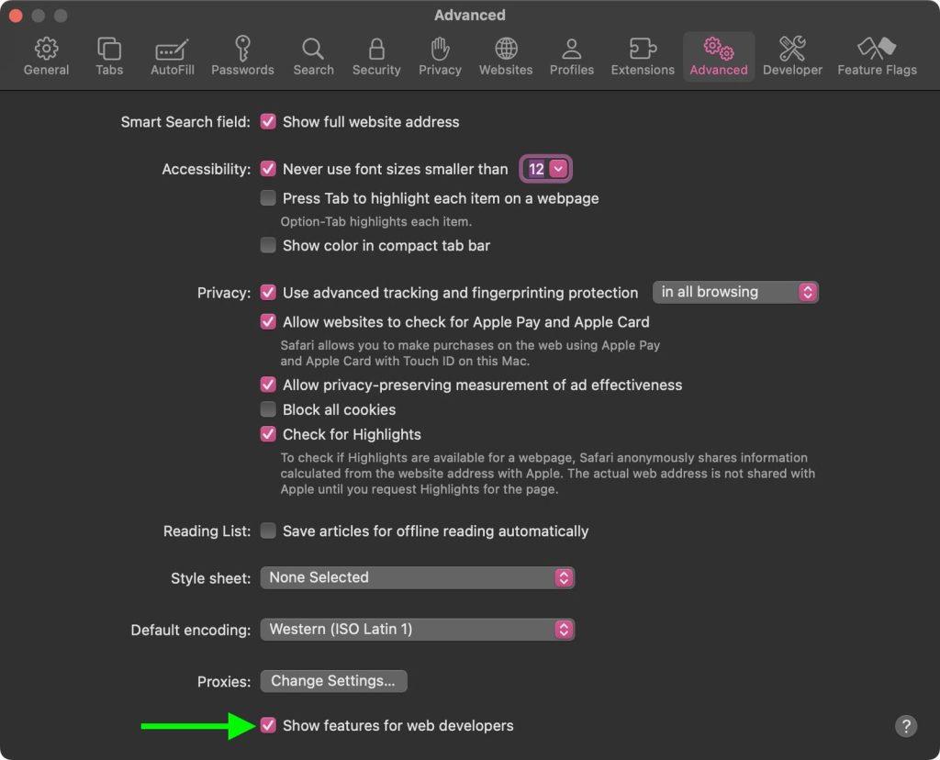The image size is (940, 760).
Task: Open the Passwords settings pane
Action: click(x=242, y=55)
